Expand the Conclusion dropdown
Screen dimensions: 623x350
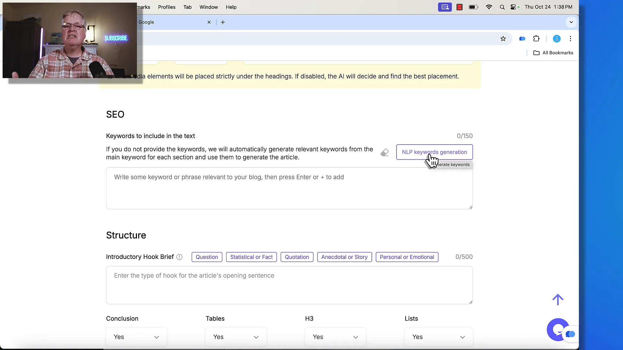(x=136, y=337)
